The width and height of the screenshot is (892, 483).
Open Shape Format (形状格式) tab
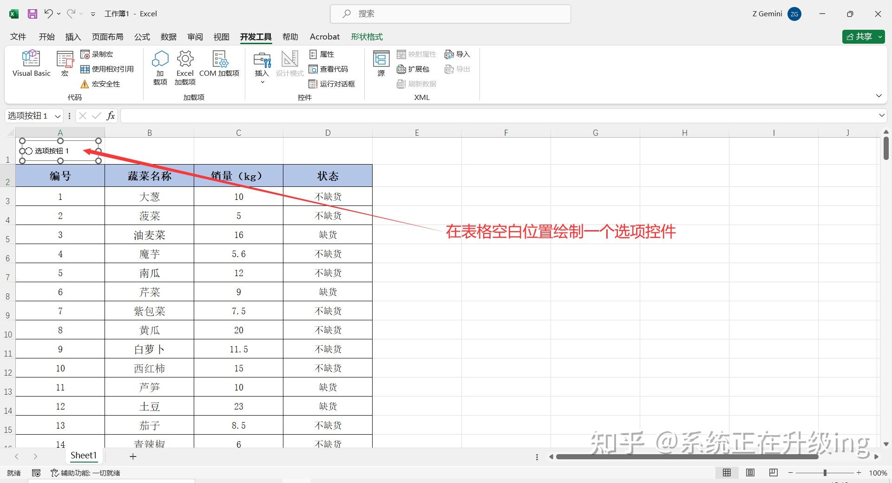tap(367, 37)
